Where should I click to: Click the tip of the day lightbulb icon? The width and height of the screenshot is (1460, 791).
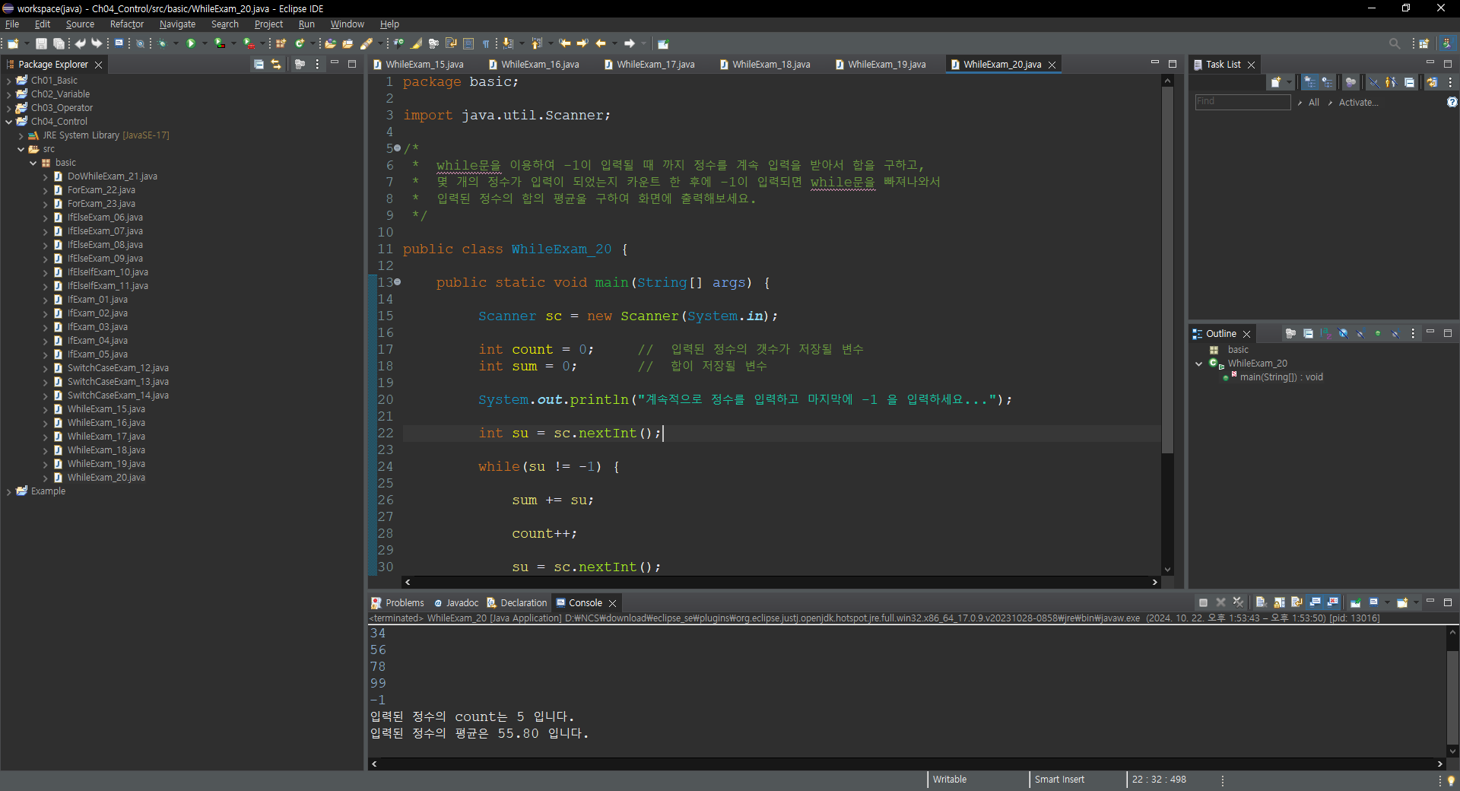pos(1451,780)
